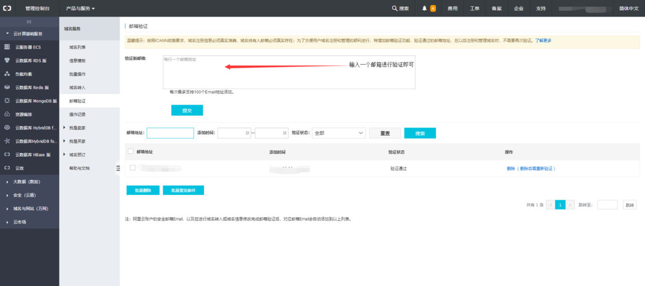This screenshot has height=286, width=645.
Task: Open the 费用 header menu
Action: 453,8
